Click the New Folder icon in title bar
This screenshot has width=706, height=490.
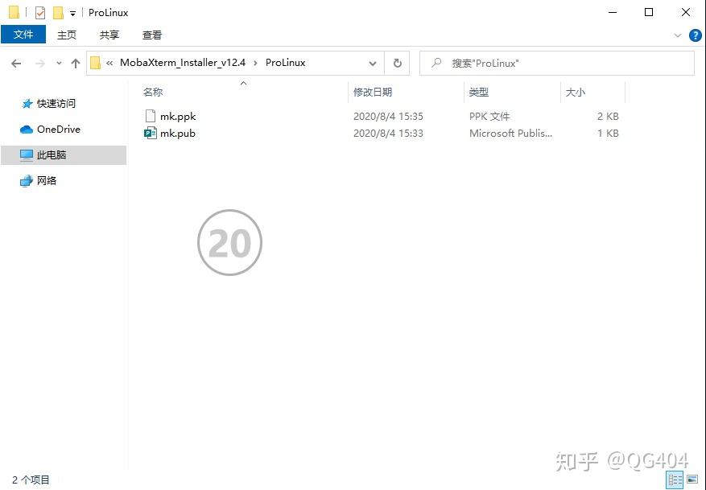(58, 13)
